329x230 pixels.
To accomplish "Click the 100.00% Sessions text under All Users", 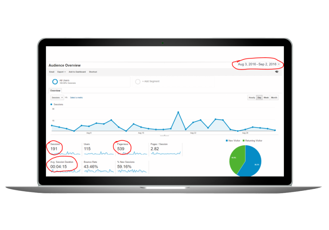I will (67, 83).
